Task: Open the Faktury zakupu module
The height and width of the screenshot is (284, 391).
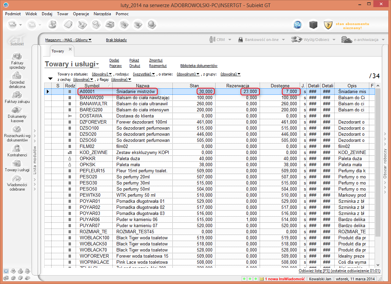Action: point(17,97)
